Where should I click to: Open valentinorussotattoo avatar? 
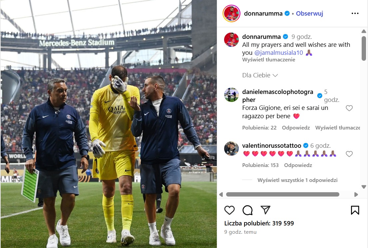tap(231, 148)
